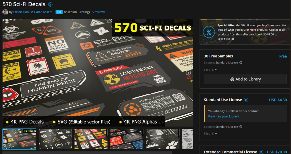Click the discount badge beside the product title
The width and height of the screenshot is (291, 154).
point(50,4)
